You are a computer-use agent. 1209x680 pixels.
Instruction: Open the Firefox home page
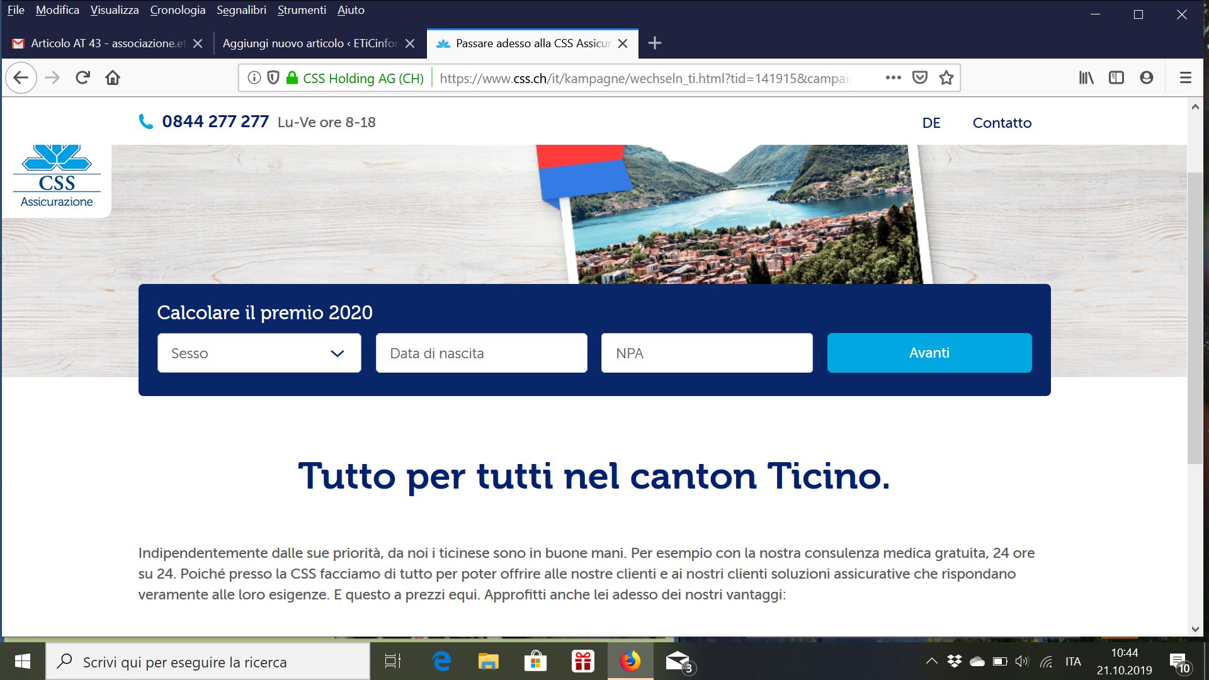(113, 78)
